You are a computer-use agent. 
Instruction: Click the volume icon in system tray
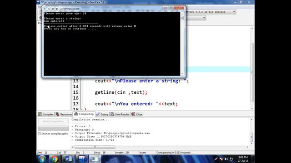click(226, 159)
